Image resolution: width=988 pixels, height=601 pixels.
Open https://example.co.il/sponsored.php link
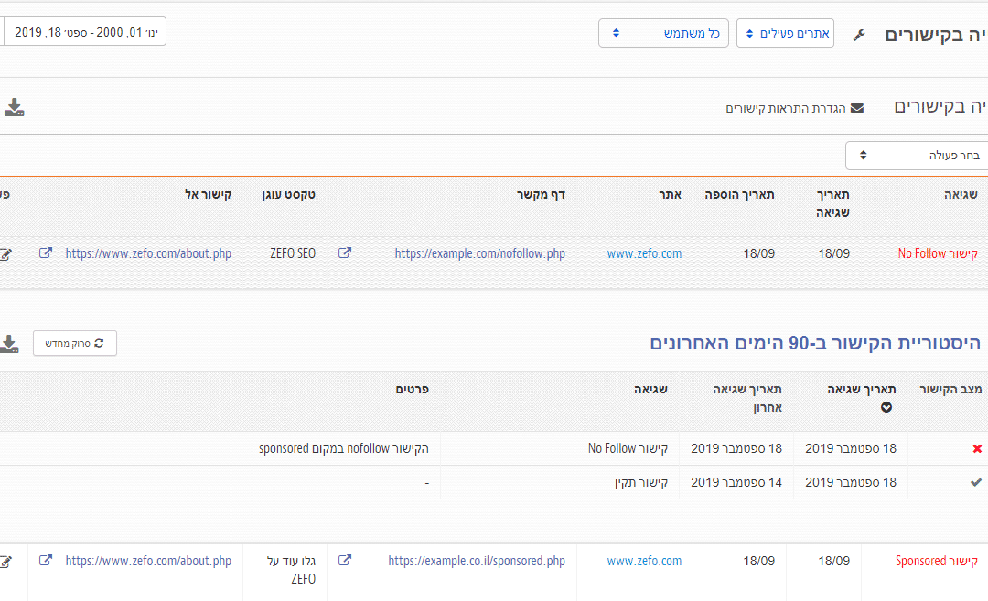point(477,562)
